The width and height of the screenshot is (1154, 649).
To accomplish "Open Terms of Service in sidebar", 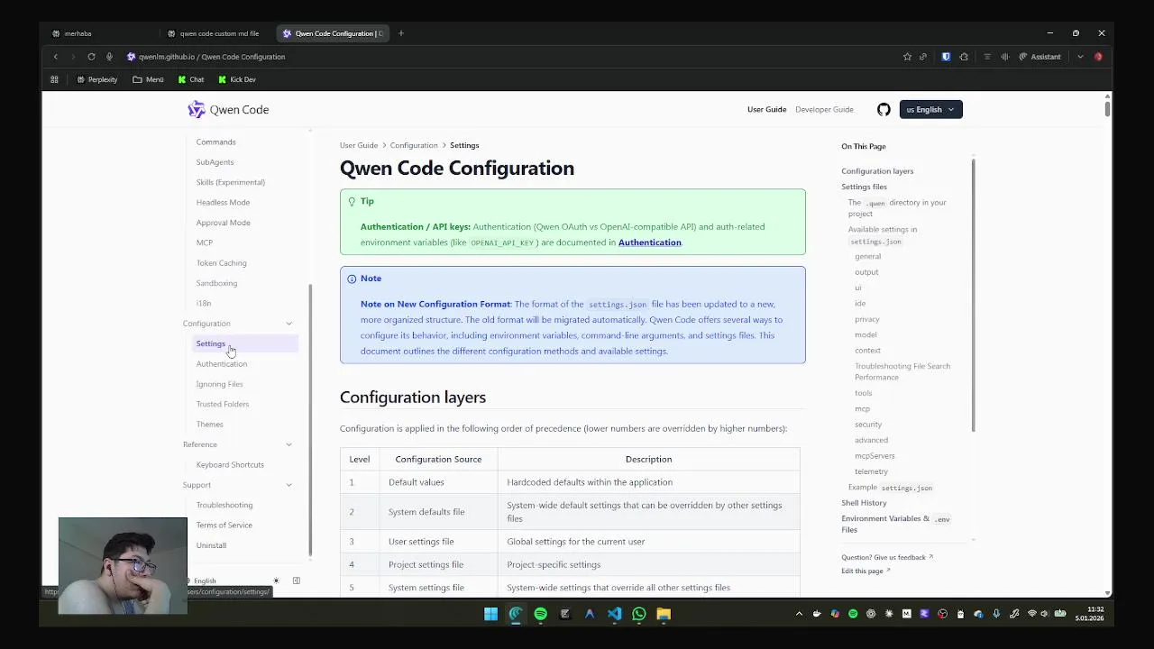I will (x=224, y=526).
